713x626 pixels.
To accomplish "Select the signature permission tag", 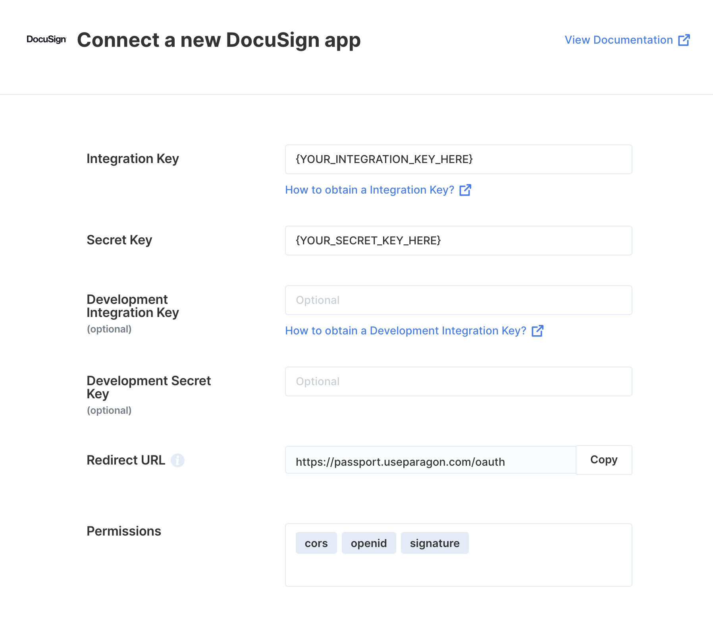I will 435,543.
